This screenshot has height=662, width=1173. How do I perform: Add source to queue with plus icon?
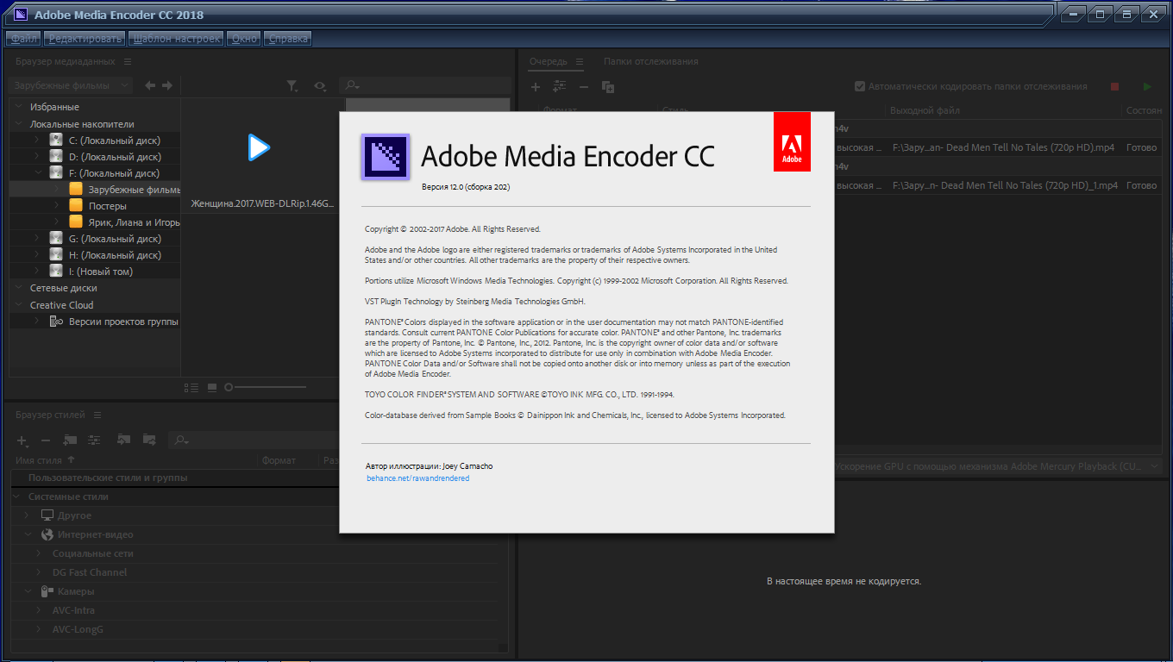tap(536, 86)
